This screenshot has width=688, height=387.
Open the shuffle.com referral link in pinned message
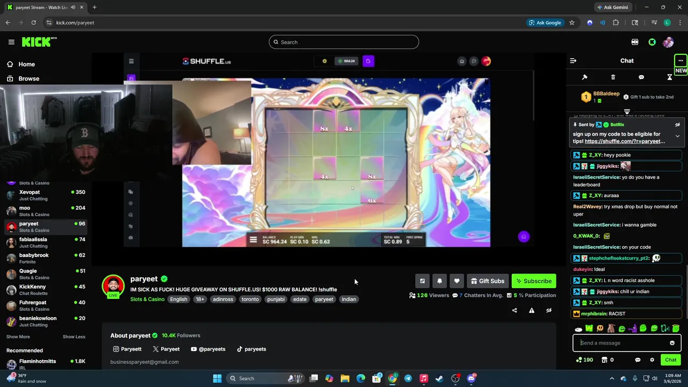pyautogui.click(x=625, y=141)
